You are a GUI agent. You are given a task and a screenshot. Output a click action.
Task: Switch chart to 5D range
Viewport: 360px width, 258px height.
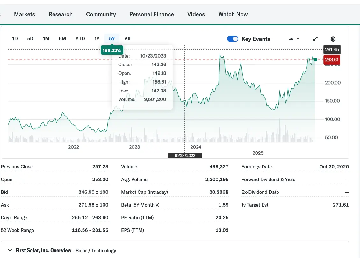point(30,39)
